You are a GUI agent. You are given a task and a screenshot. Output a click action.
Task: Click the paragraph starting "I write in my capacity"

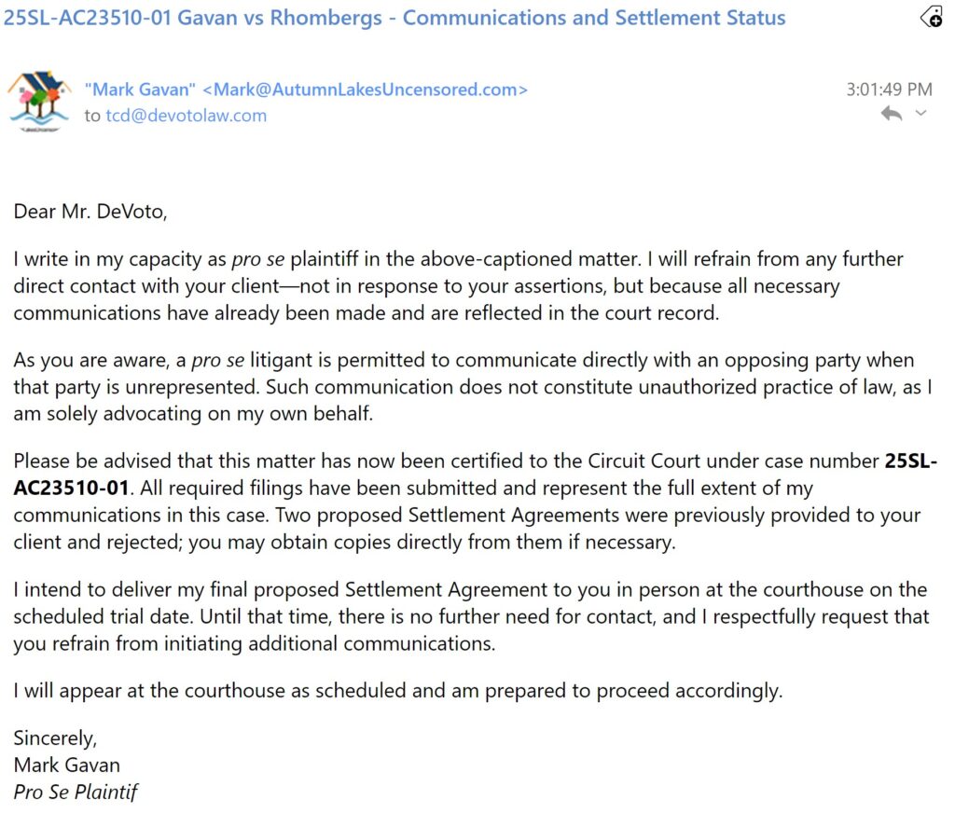pyautogui.click(x=458, y=285)
